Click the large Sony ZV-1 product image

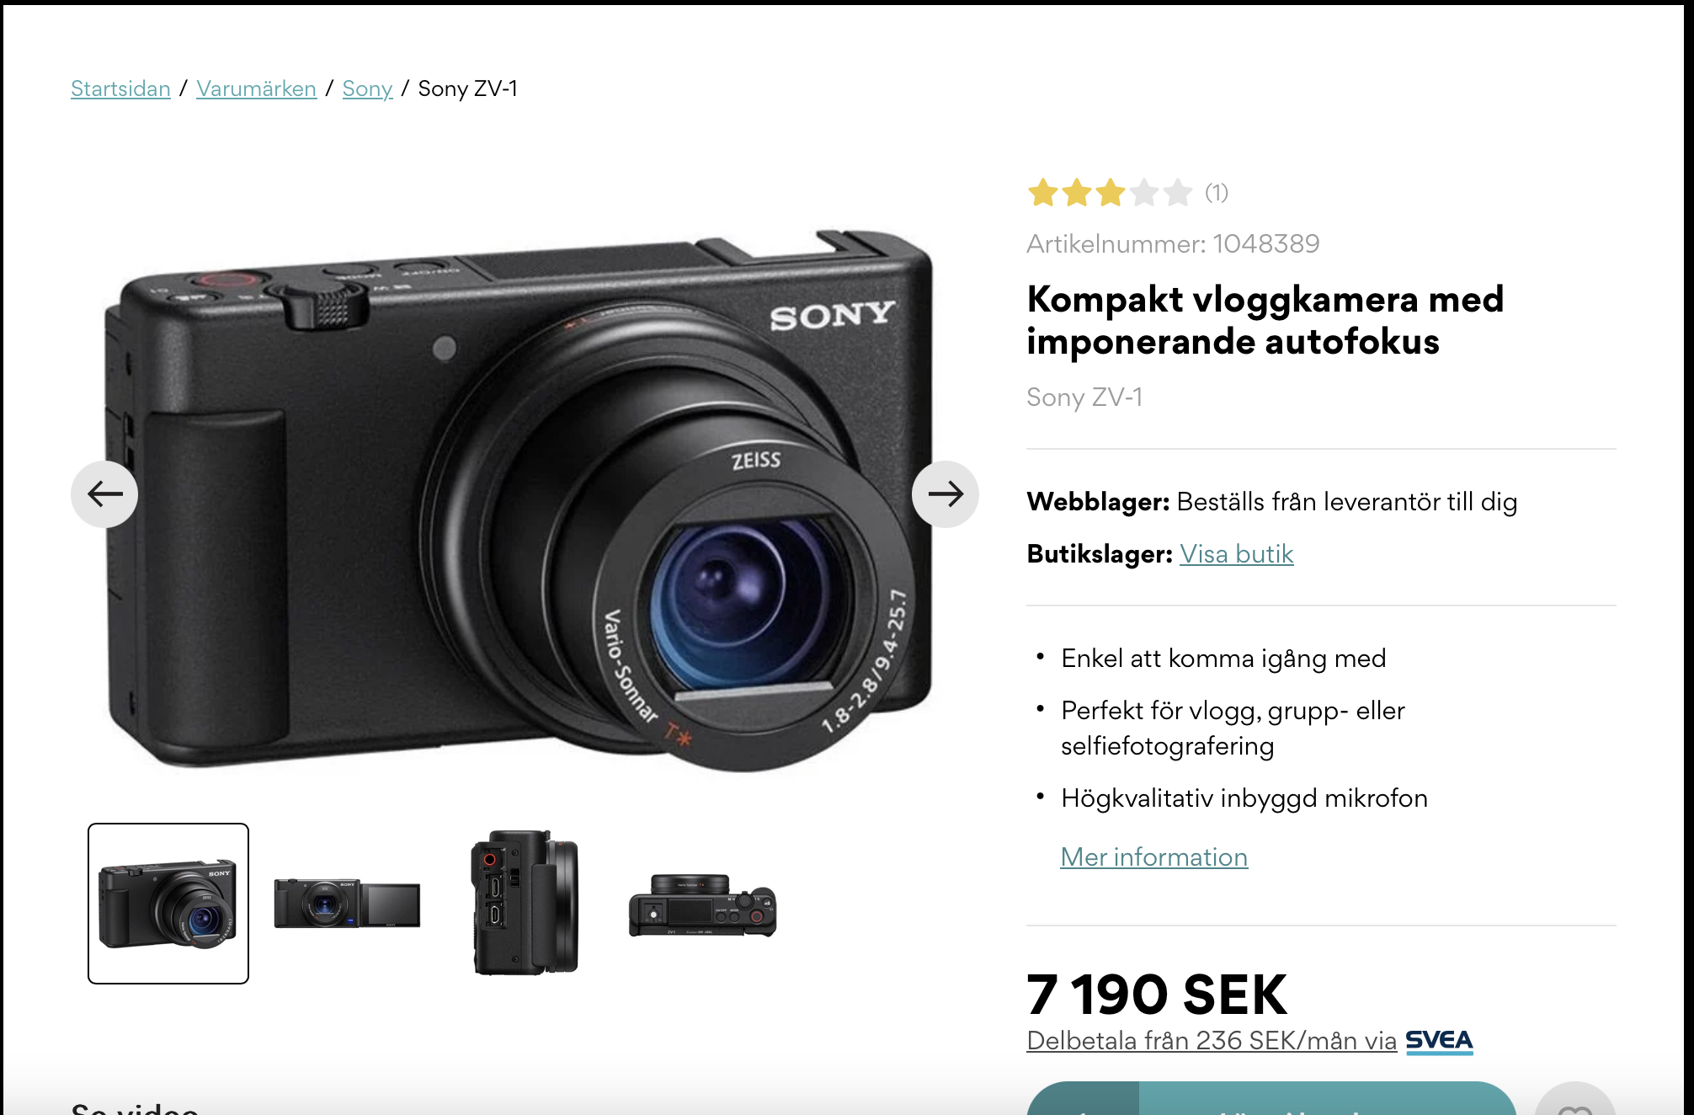pos(519,497)
